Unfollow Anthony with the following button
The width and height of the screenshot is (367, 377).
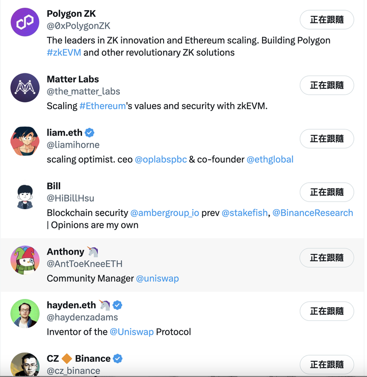(327, 258)
